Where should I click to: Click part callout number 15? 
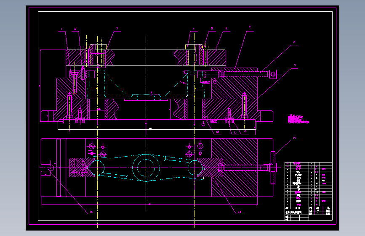91,212
